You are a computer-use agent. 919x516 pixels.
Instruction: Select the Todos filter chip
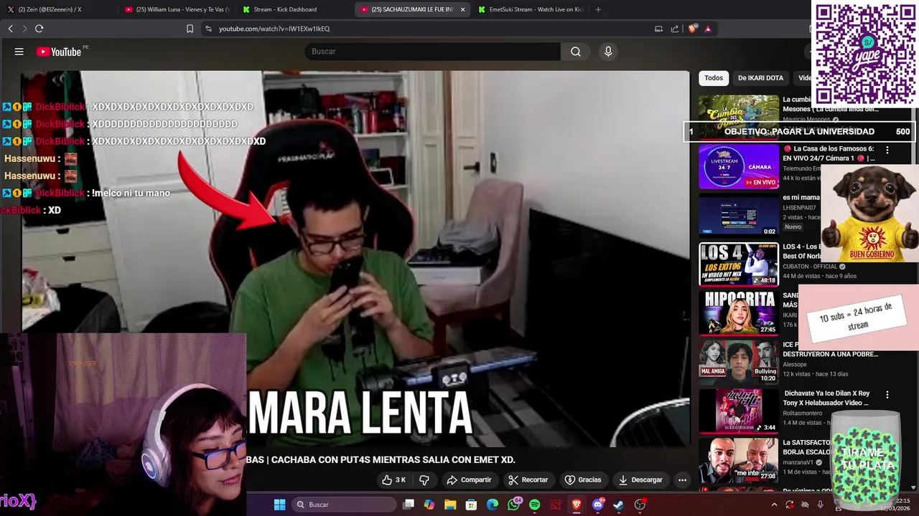pyautogui.click(x=714, y=78)
